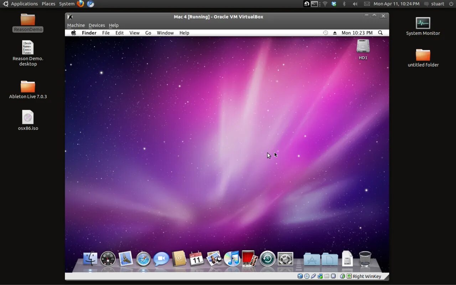The height and width of the screenshot is (285, 456).
Task: Open Ubuntu panel clock Mon Apr 11, 10:24 PM
Action: [x=397, y=4]
